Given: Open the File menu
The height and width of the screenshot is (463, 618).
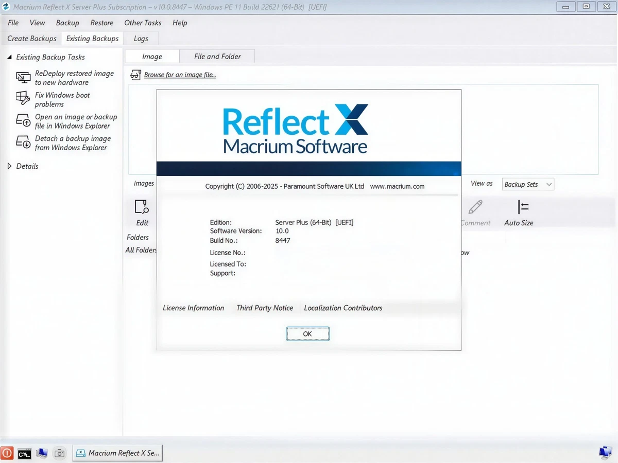Looking at the screenshot, I should (13, 23).
